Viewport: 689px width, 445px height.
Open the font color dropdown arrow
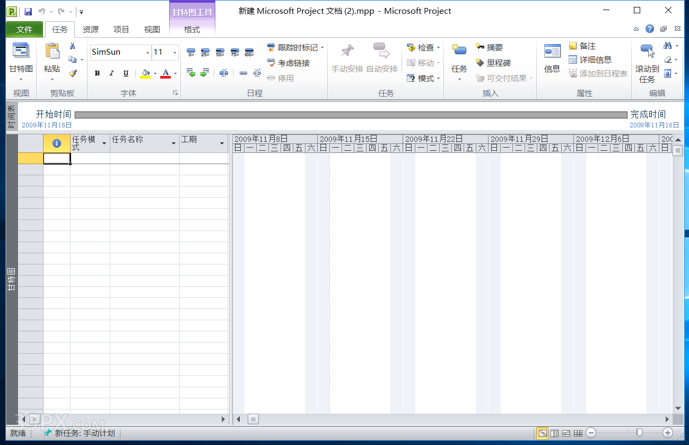(x=175, y=74)
